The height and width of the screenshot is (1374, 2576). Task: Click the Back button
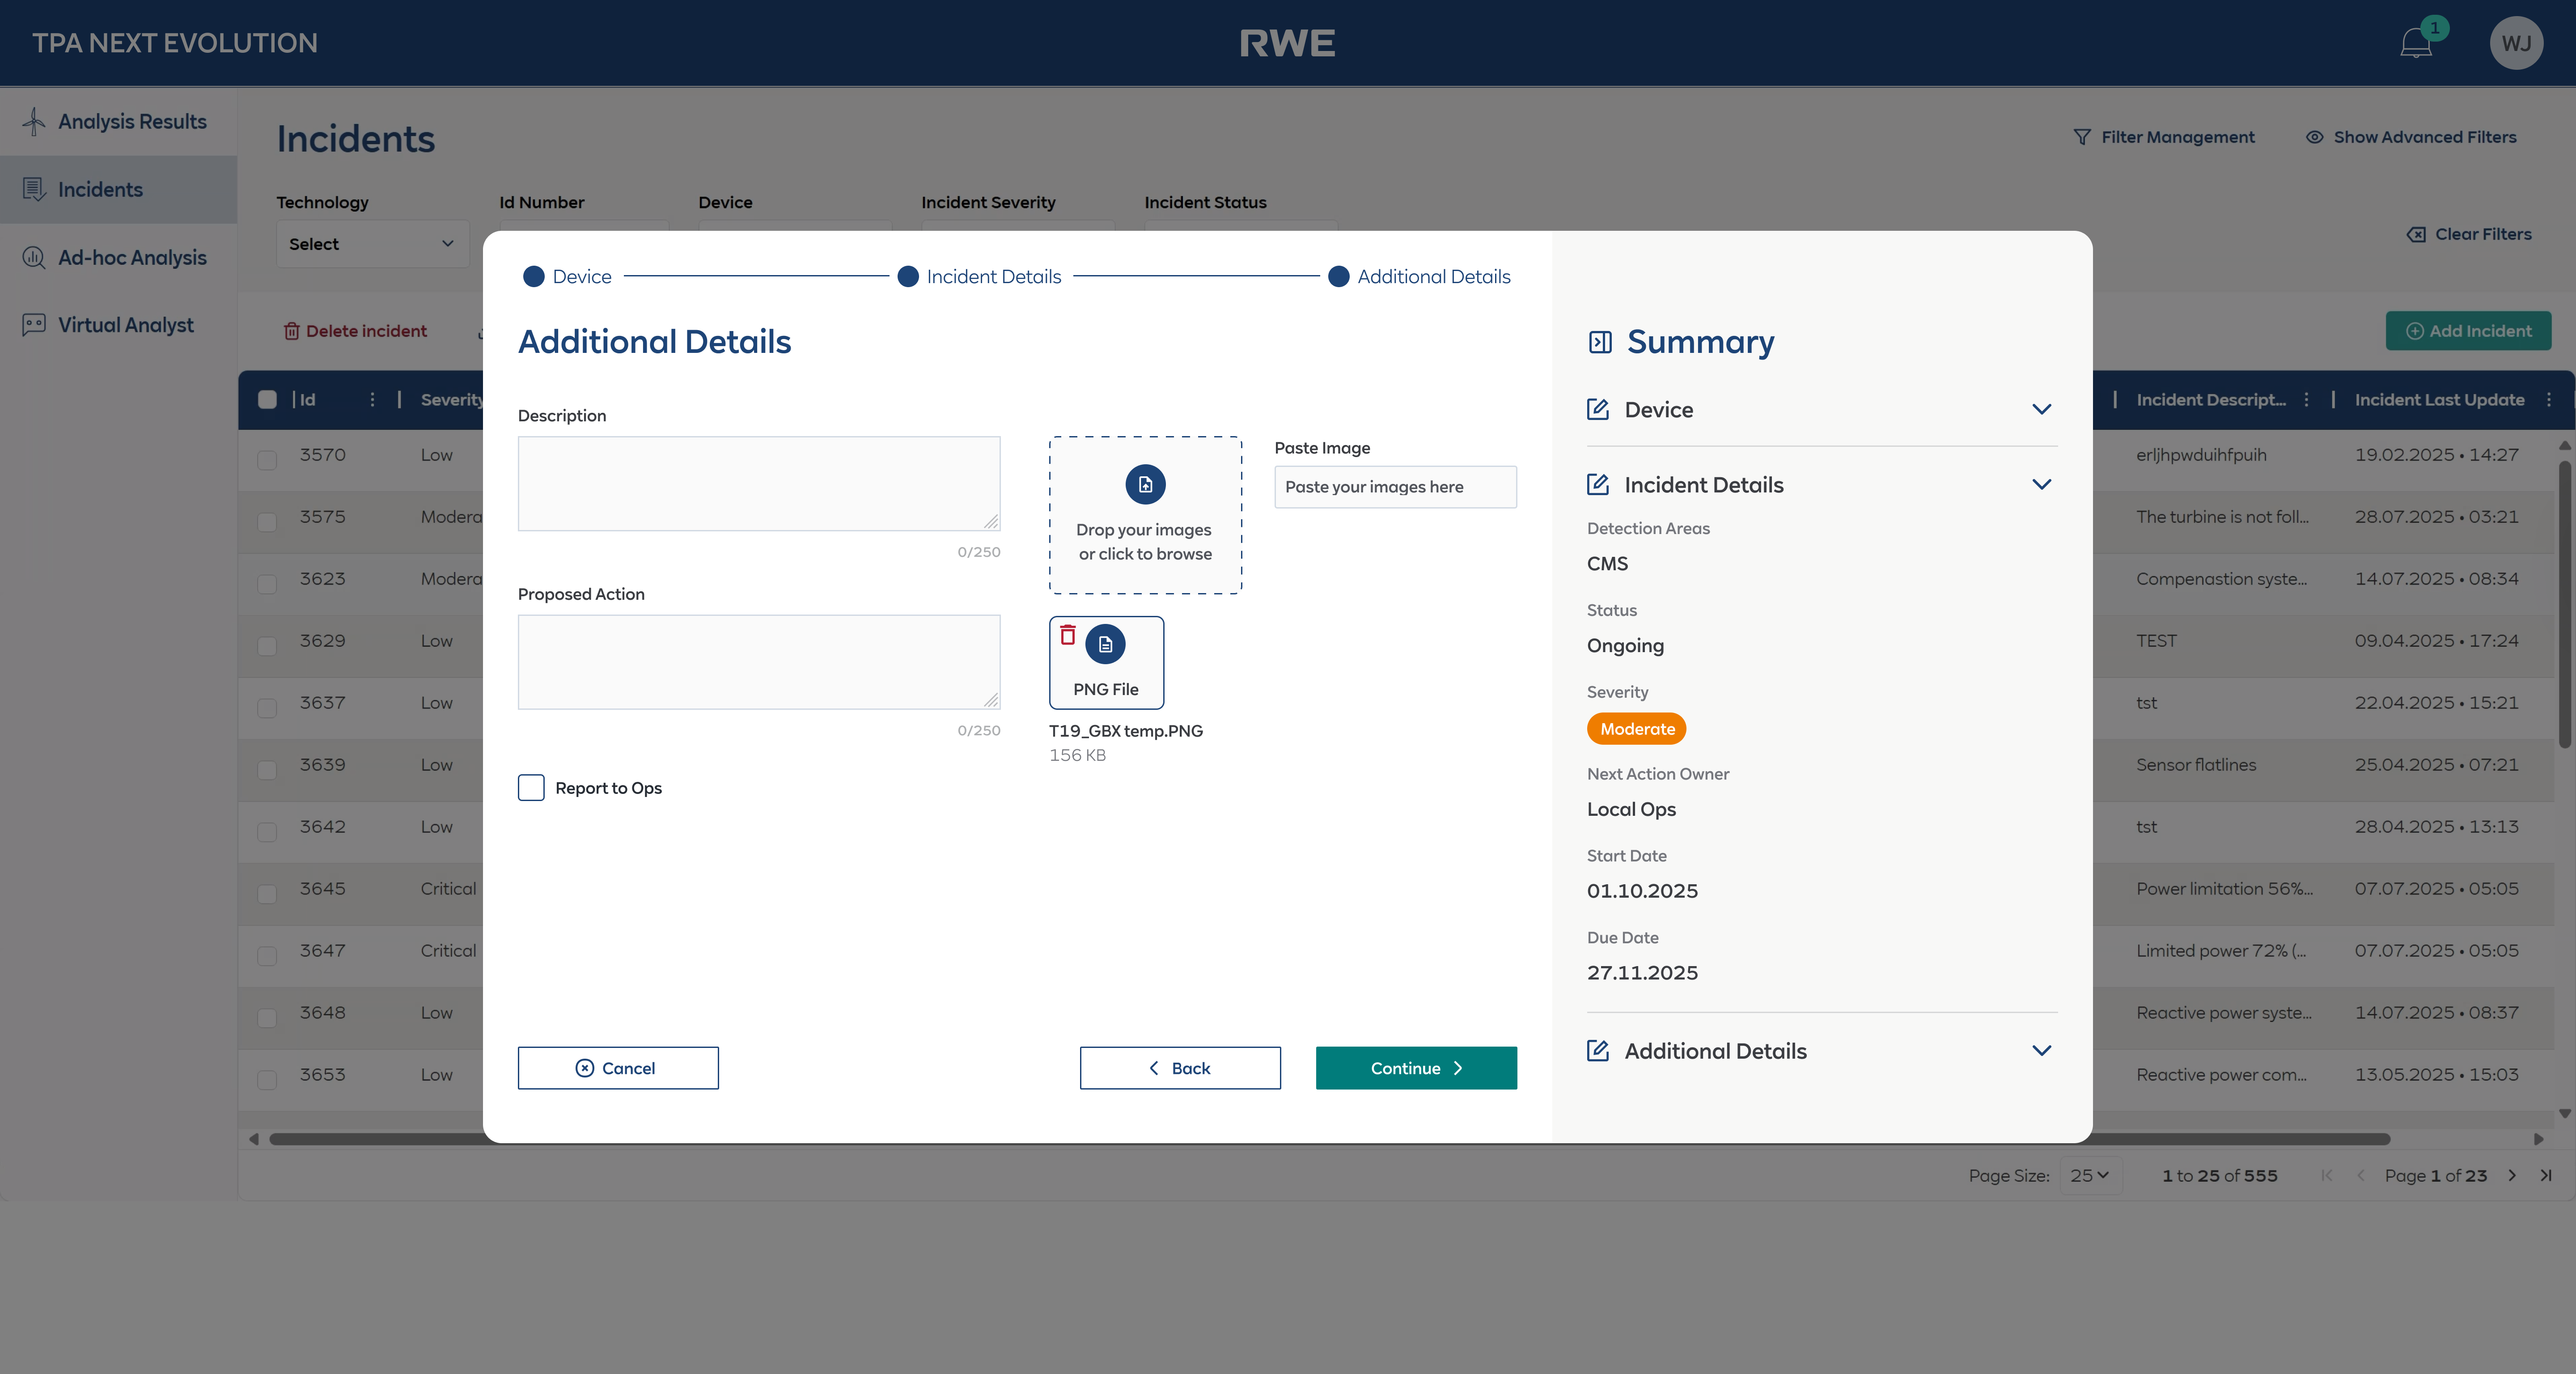(x=1180, y=1067)
